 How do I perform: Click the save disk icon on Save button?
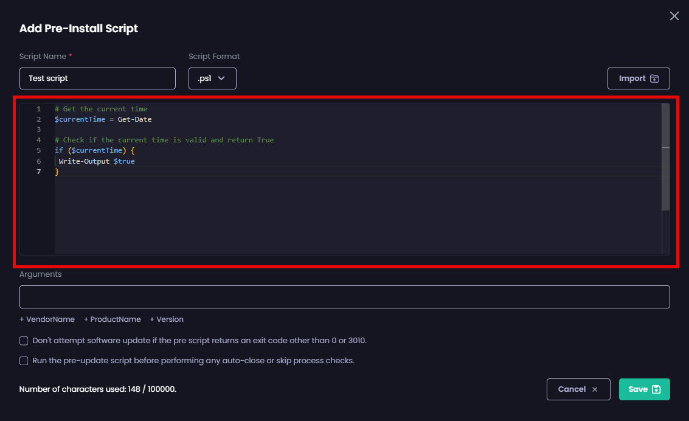pos(654,389)
